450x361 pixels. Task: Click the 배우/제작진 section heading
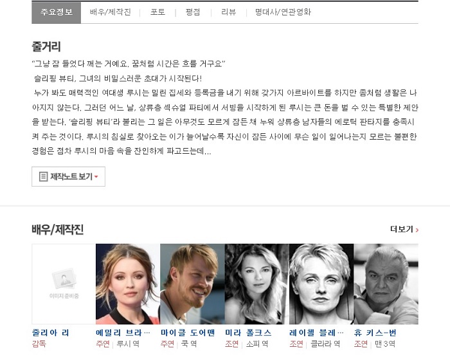pyautogui.click(x=58, y=230)
